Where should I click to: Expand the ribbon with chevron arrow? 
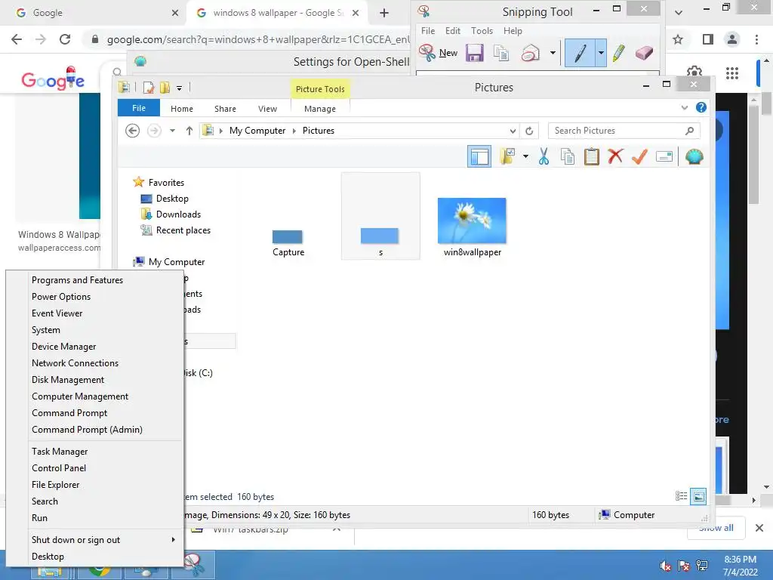pyautogui.click(x=684, y=107)
